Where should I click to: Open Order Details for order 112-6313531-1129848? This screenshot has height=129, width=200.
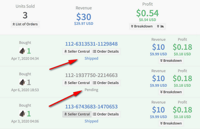106,51
